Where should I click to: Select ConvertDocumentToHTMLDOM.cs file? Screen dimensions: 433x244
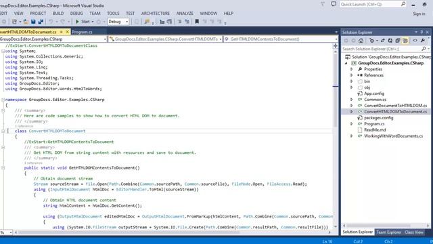coord(395,106)
